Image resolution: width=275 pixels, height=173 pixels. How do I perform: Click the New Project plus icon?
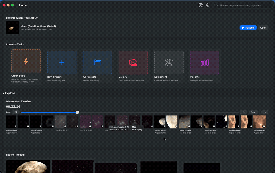click(62, 63)
